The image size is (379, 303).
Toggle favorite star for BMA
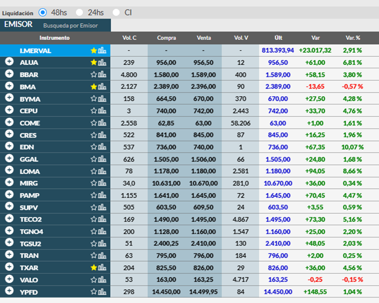coord(94,87)
